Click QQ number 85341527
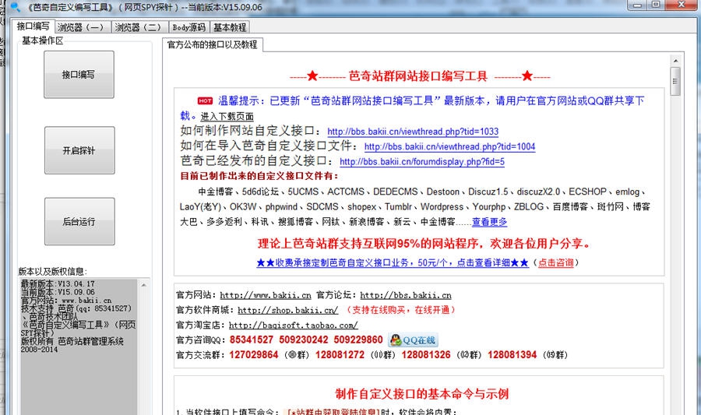The height and width of the screenshot is (415, 701). pos(252,340)
